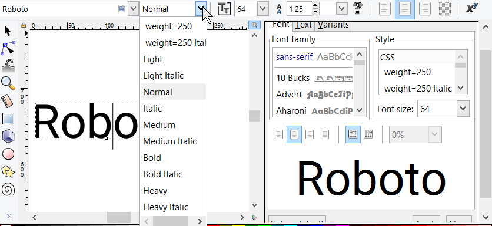The width and height of the screenshot is (492, 226).
Task: Switch to the Text tab
Action: coord(304,25)
